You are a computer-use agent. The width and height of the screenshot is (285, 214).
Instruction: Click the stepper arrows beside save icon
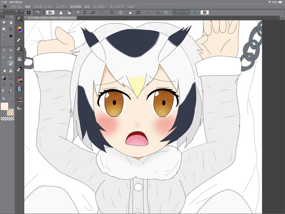point(85,13)
